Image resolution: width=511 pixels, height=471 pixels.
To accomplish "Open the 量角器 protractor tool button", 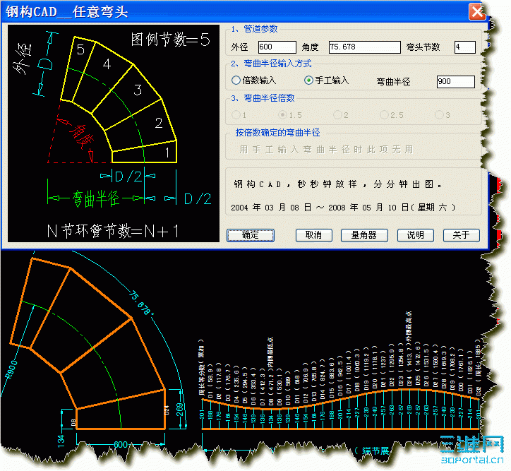I will click(364, 235).
